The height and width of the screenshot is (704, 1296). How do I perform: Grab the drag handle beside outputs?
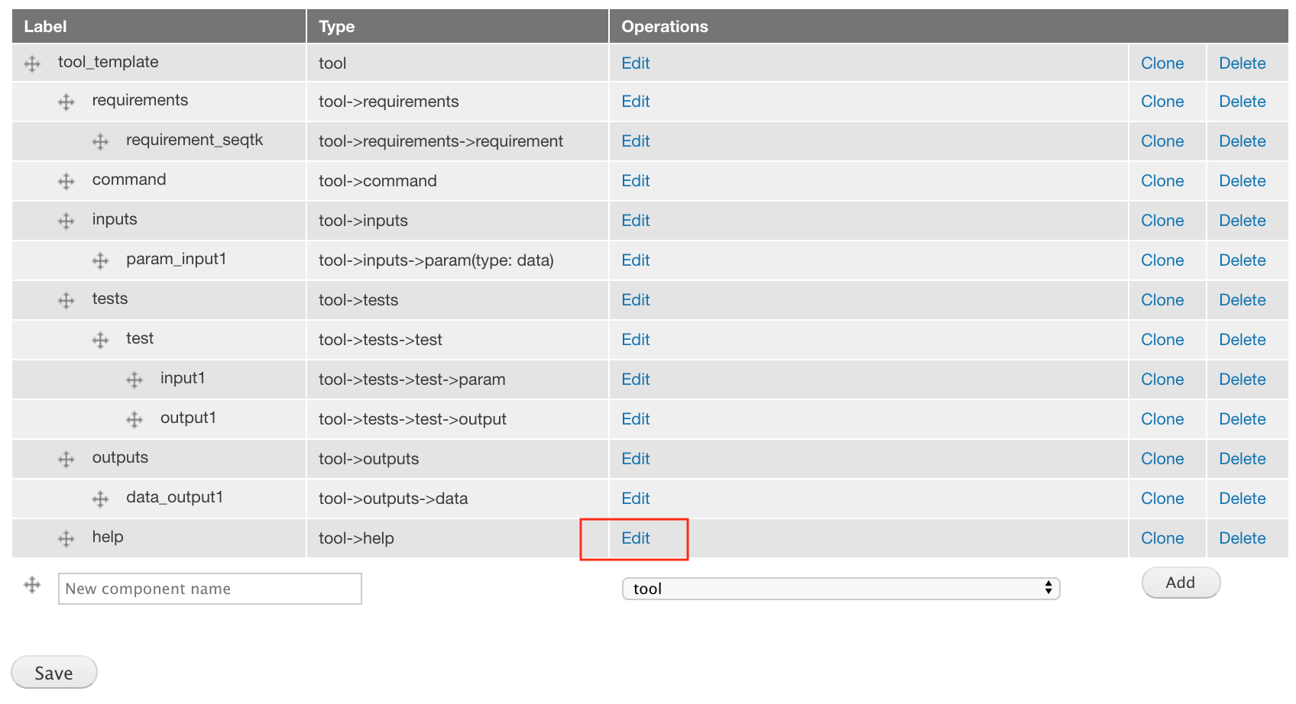[66, 459]
